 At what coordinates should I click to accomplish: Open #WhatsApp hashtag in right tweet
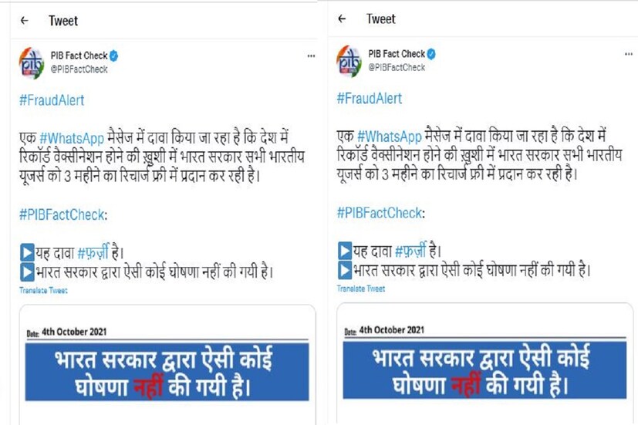(x=389, y=137)
